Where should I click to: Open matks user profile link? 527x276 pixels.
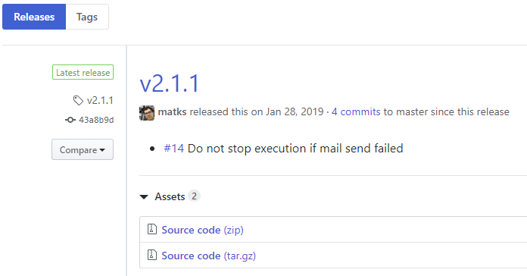[172, 111]
